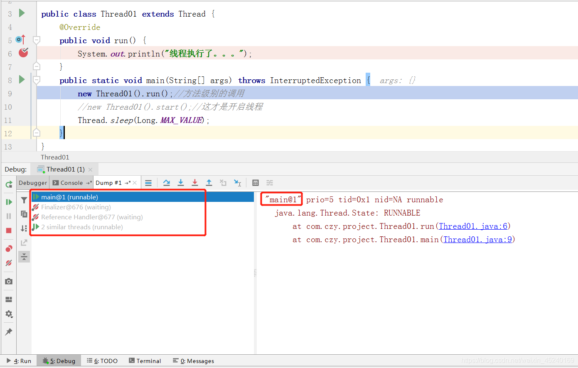Click the Debug: label of the tool window
The height and width of the screenshot is (368, 578).
16,169
